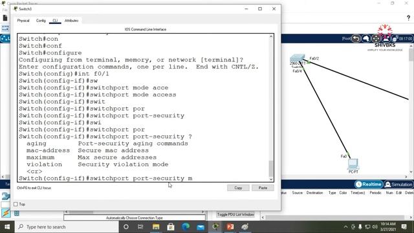
Task: Select the CLI tab
Action: (x=55, y=21)
